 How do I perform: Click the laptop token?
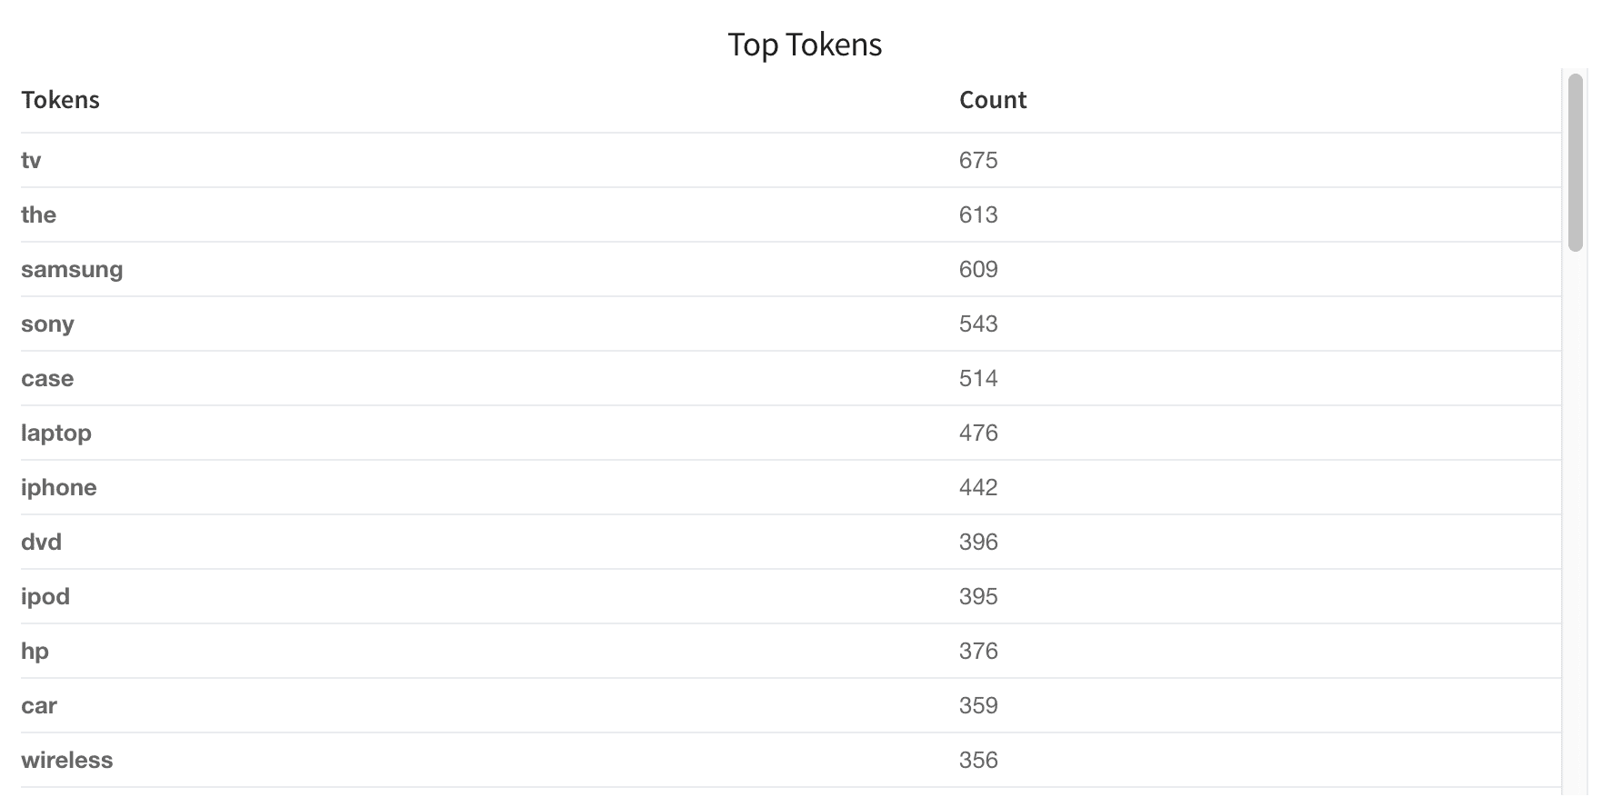56,433
